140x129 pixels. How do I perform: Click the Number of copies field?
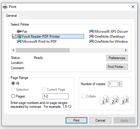(113, 84)
